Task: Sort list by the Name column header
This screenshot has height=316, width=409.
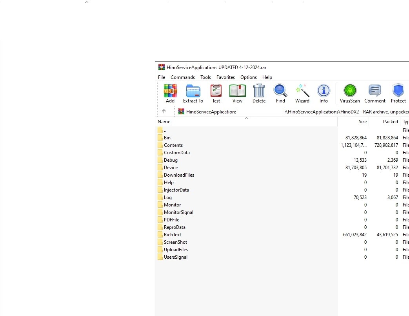Action: [x=247, y=122]
